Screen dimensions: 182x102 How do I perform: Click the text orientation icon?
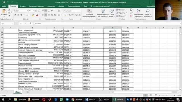[52, 11]
